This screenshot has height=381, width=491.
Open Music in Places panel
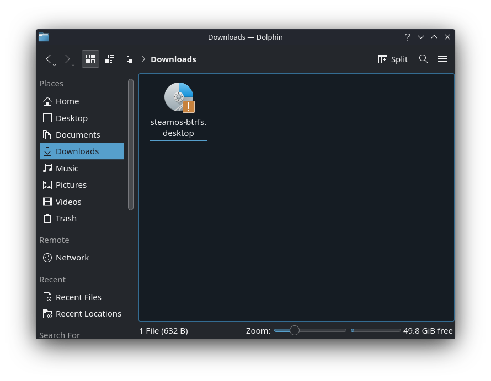(x=82, y=168)
